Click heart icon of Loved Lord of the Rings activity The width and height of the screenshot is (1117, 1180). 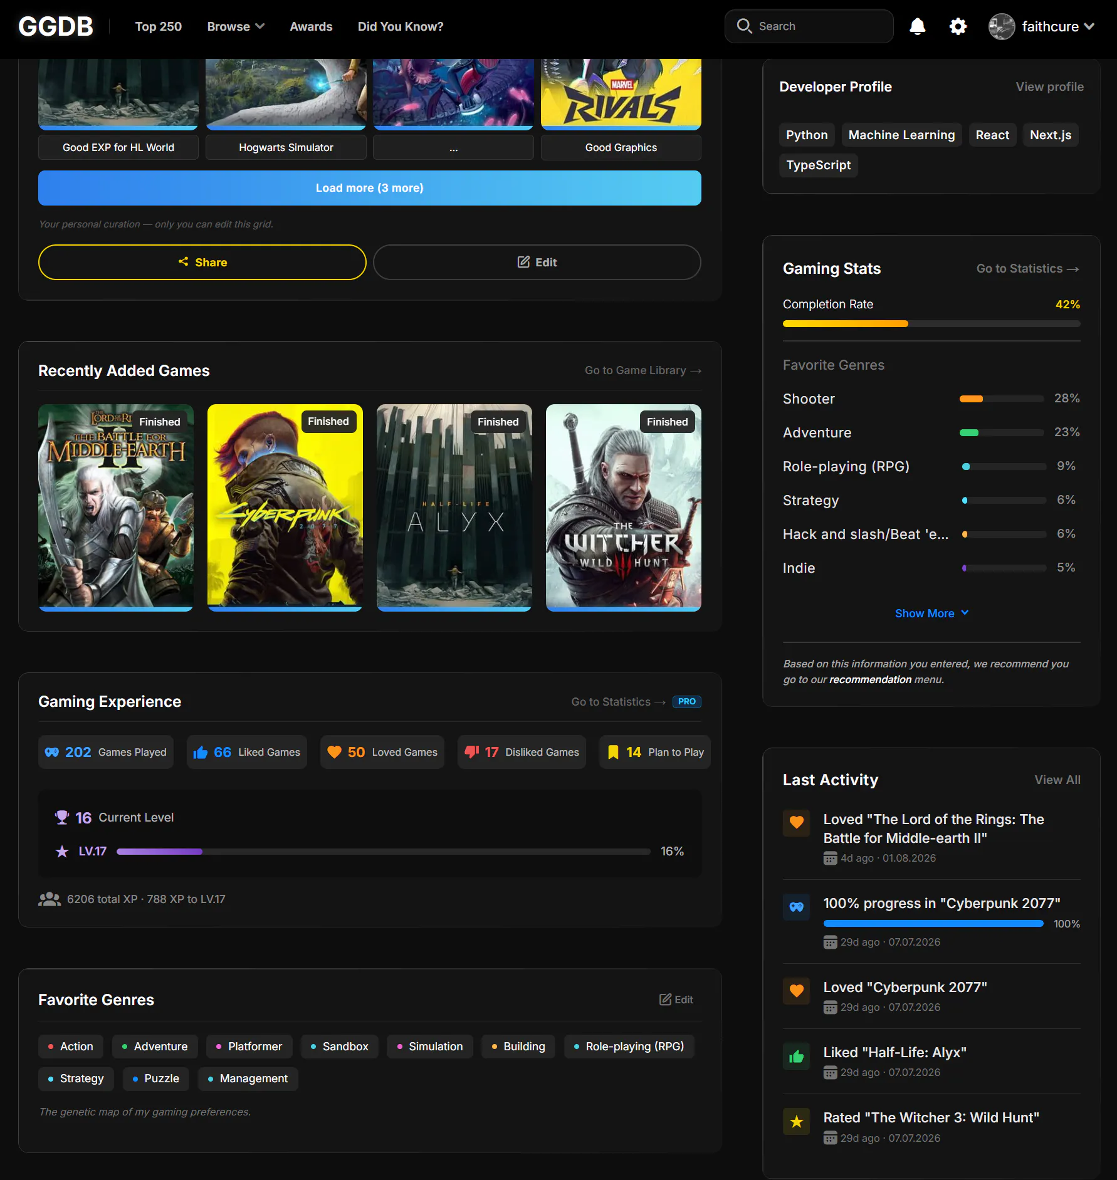796,822
